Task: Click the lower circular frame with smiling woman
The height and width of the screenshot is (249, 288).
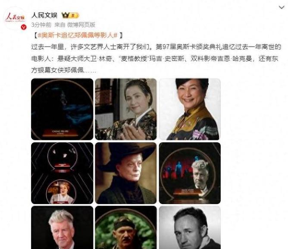Action: [x=61, y=192]
